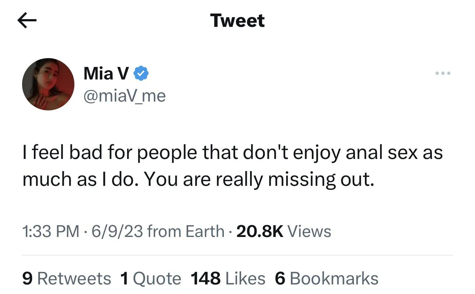Screen dimensions: 475x294
Task: Open the three-dot more options menu
Action: coord(443,73)
